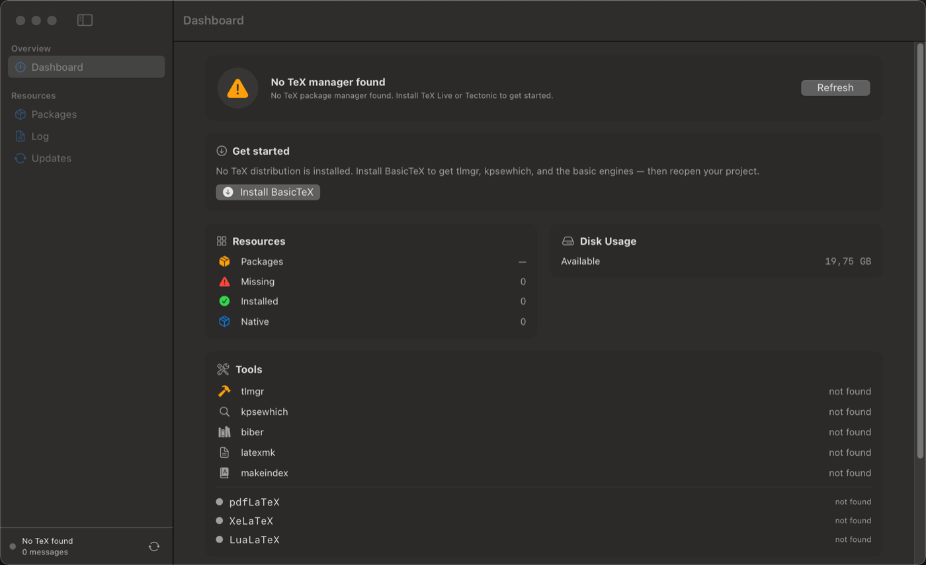926x565 pixels.
Task: Click the Installed row label
Action: tap(259, 301)
